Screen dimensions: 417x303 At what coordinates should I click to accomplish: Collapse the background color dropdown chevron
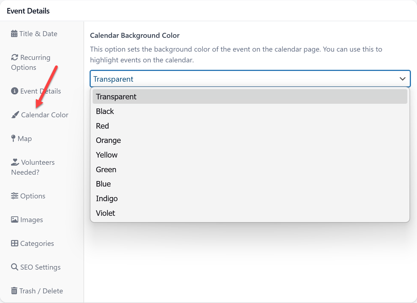pyautogui.click(x=402, y=79)
